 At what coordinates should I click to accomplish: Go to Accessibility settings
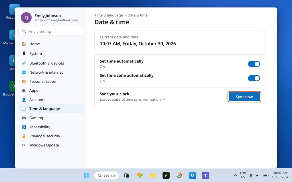click(51, 127)
